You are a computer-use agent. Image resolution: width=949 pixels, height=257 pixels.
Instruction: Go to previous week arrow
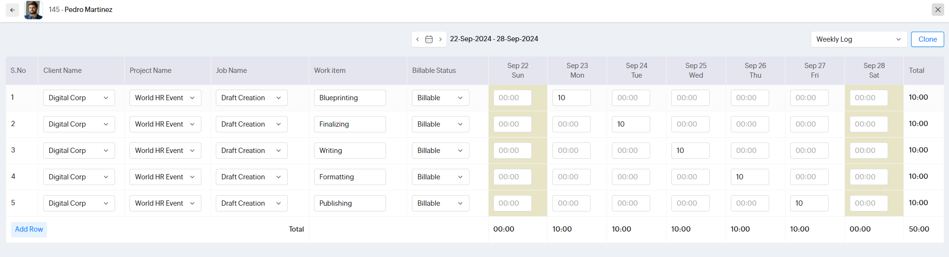click(418, 39)
